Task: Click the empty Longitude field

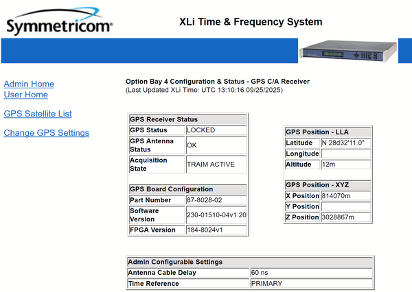Action: click(x=346, y=154)
